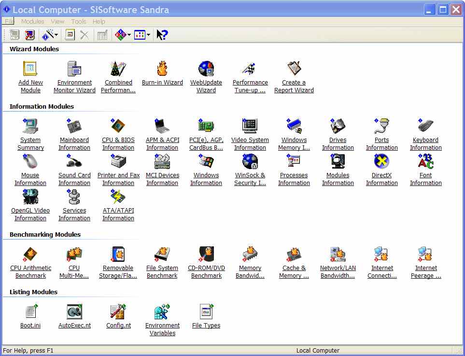Click the Font Information ABC icon
The width and height of the screenshot is (465, 356).
pyautogui.click(x=425, y=161)
